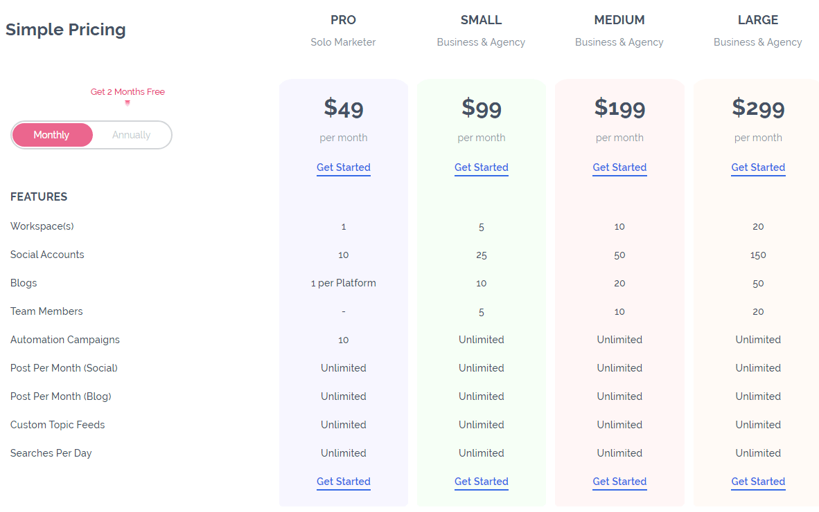819x512 pixels.
Task: Click Get Started under the MEDIUM plan price
Action: [619, 167]
